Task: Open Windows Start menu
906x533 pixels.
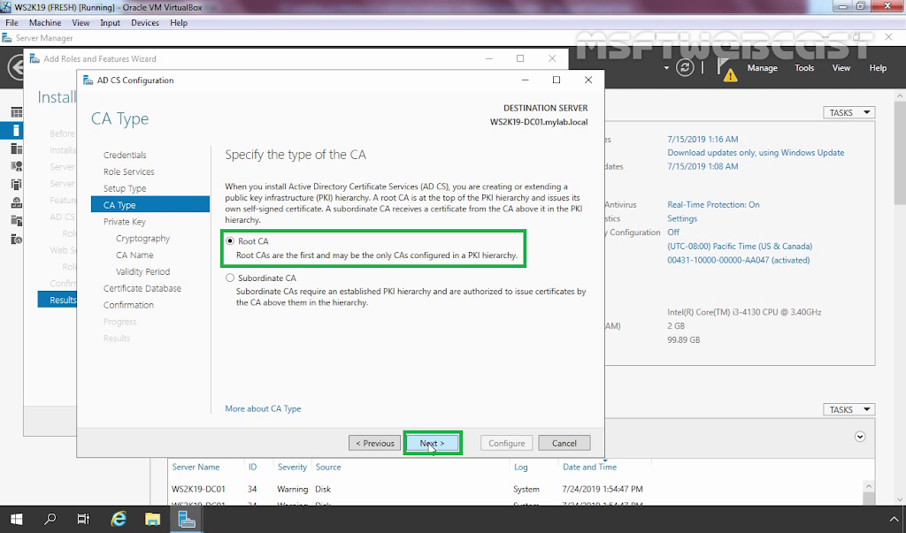Action: 16,519
